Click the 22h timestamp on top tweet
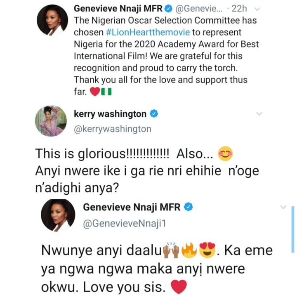297x297 pixels. tap(239, 9)
